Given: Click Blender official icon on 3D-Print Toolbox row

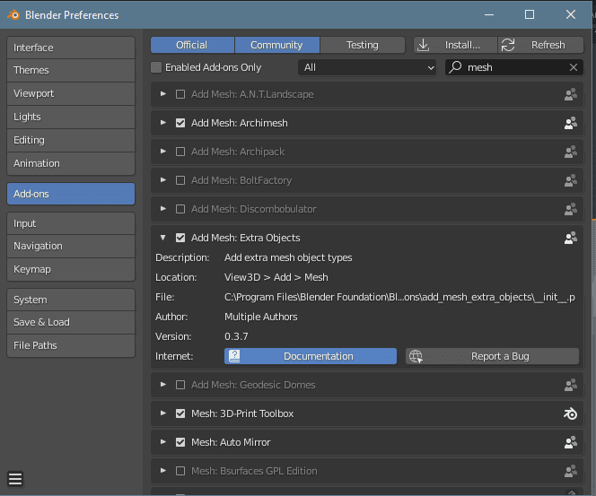Looking at the screenshot, I should tap(570, 413).
